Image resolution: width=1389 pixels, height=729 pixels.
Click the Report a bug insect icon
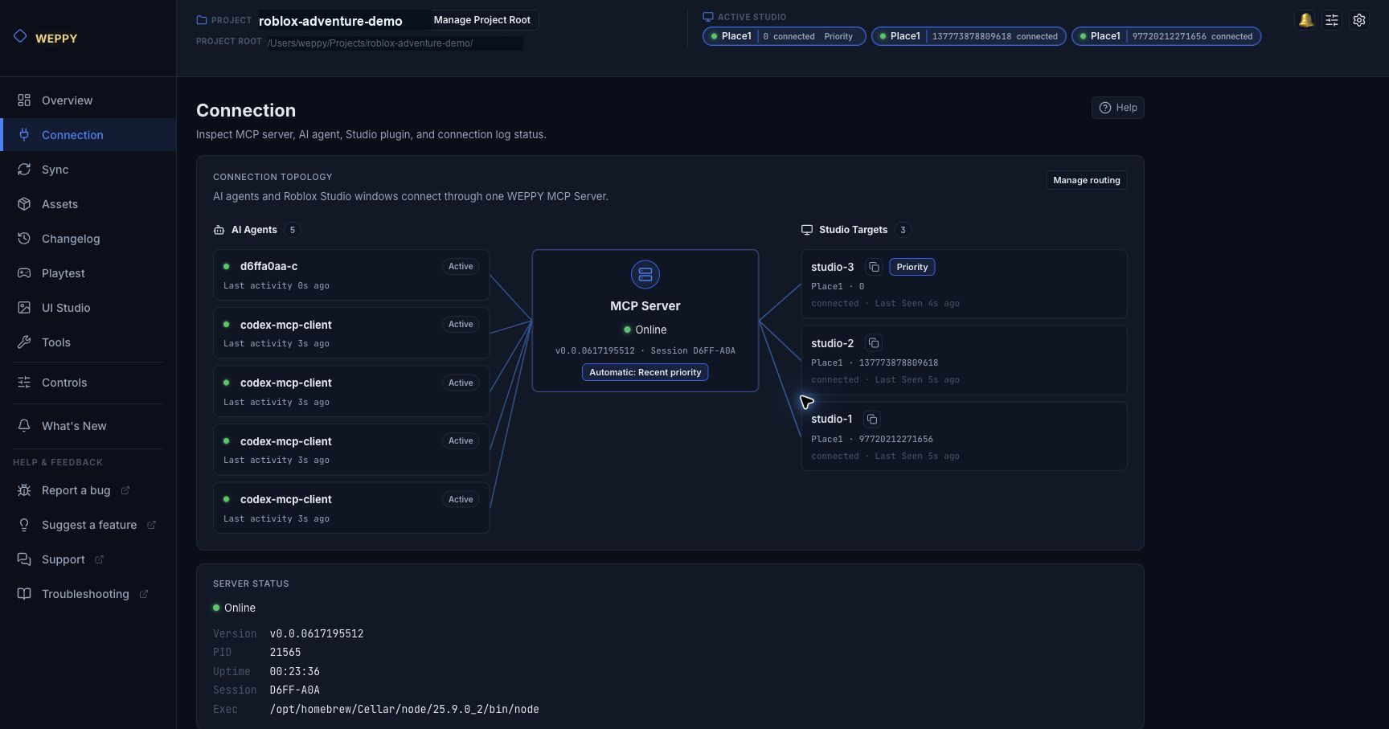point(24,490)
